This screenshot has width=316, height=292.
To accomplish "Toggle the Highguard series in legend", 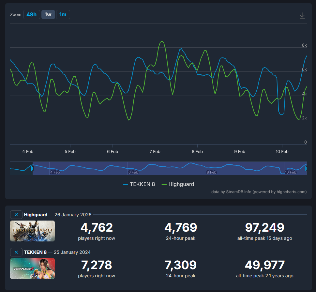I will (x=178, y=184).
